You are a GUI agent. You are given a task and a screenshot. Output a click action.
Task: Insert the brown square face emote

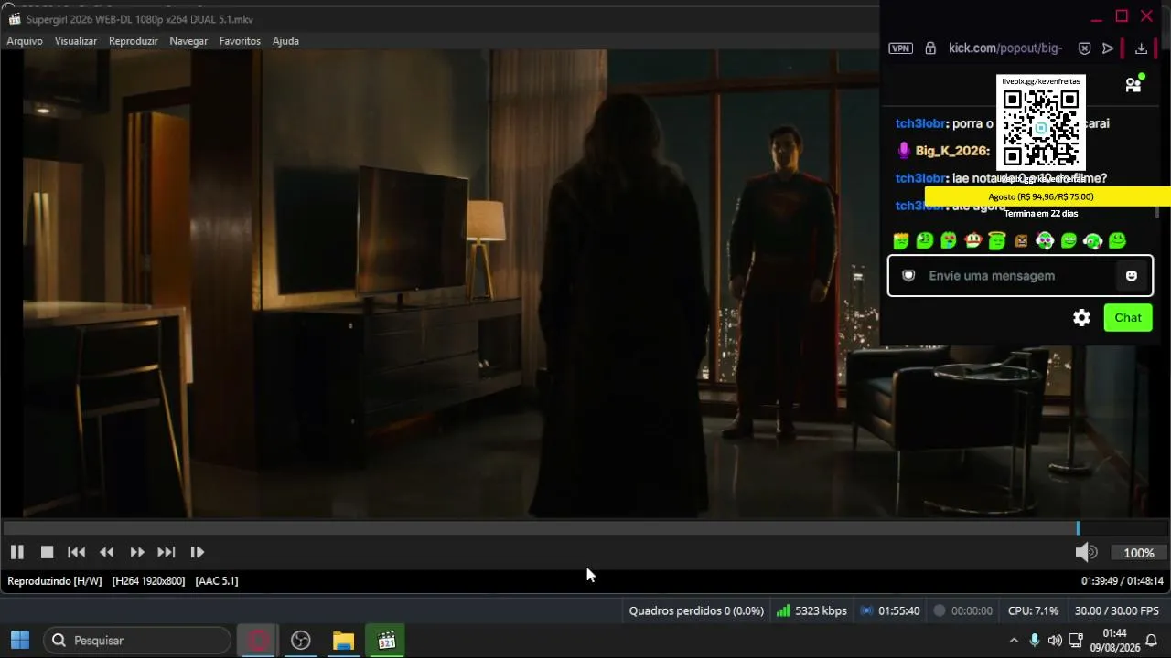pyautogui.click(x=1021, y=241)
